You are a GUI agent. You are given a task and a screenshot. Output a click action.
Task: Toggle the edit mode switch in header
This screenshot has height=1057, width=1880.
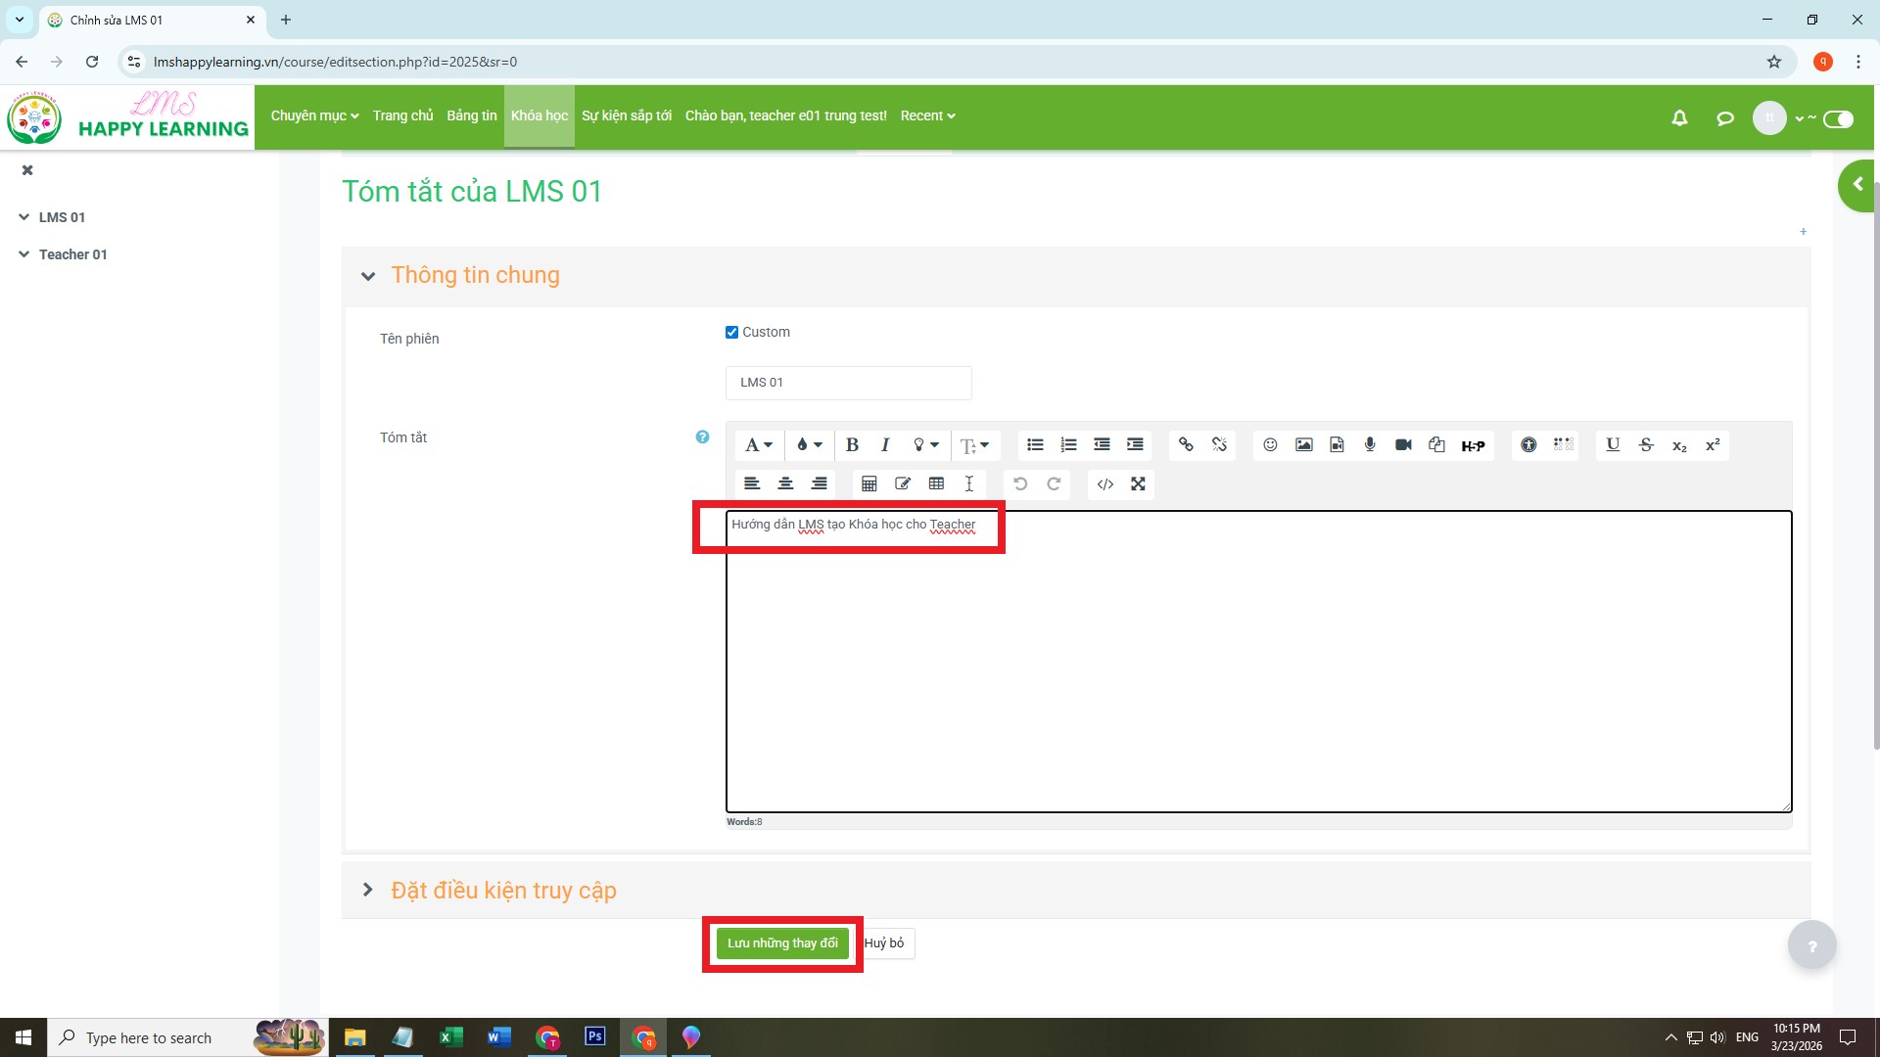[x=1838, y=119]
